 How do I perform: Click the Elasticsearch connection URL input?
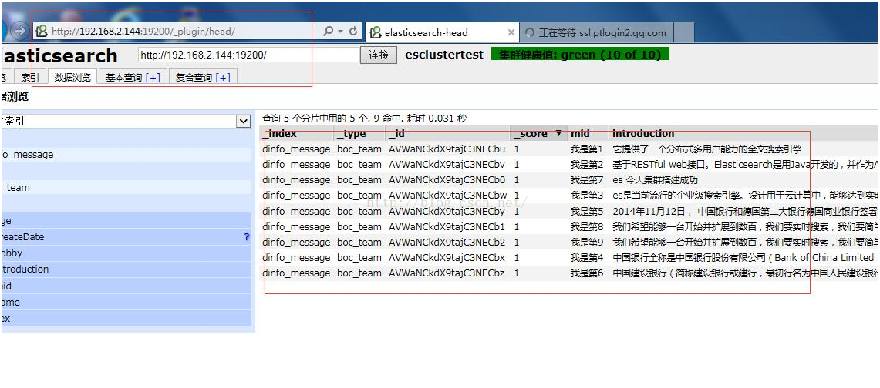click(248, 55)
